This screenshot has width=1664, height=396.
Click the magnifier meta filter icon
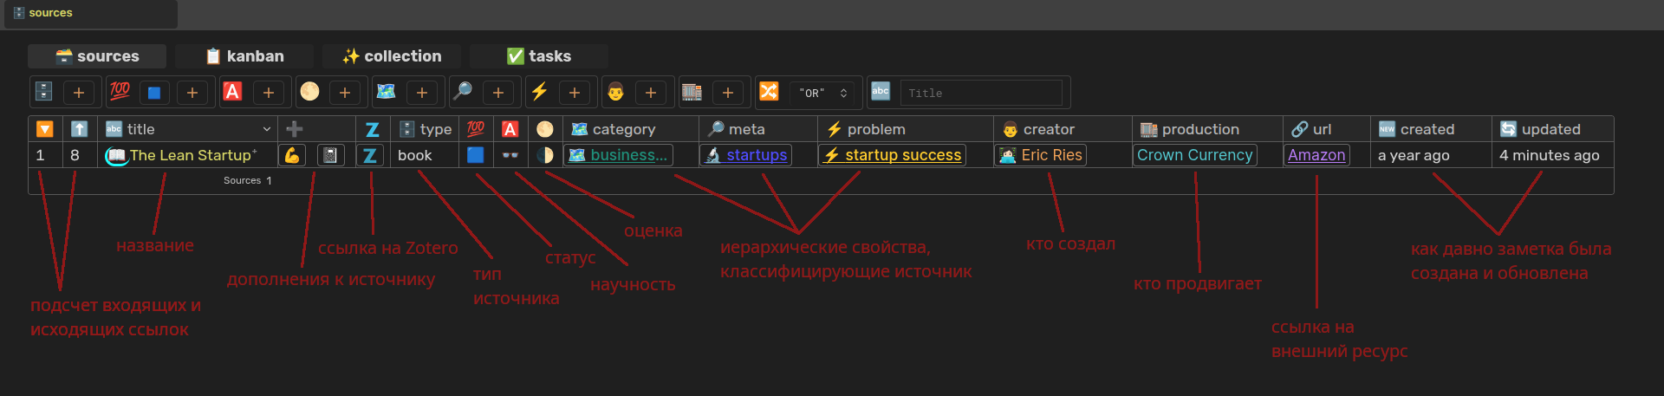pyautogui.click(x=463, y=92)
